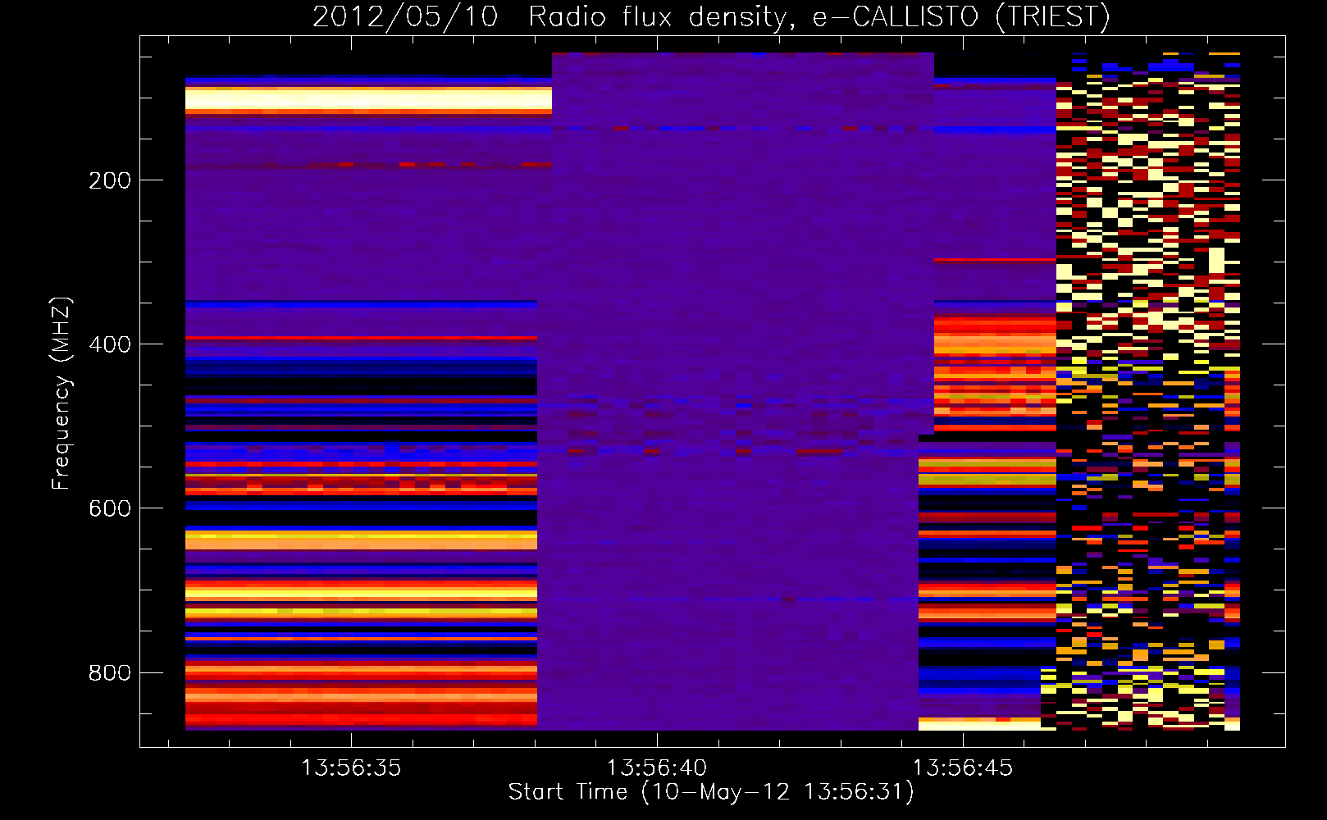1327x820 pixels.
Task: Click the 13:56:40 time tick label
Action: [657, 768]
